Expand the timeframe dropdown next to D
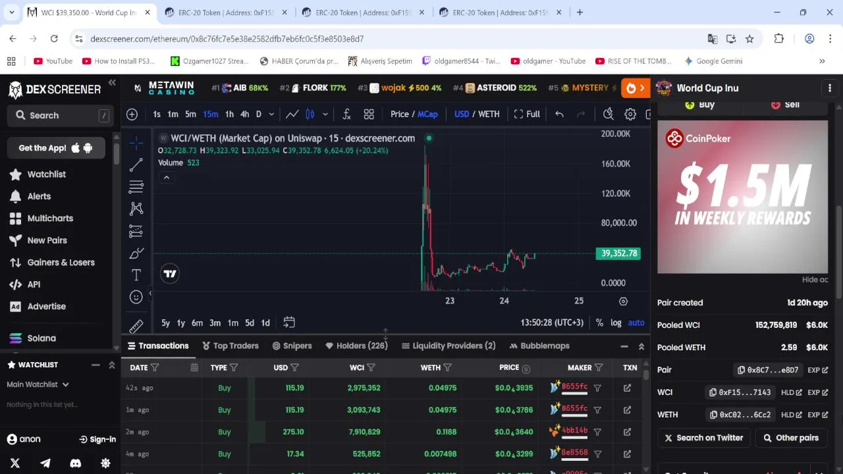This screenshot has width=843, height=474. [271, 114]
